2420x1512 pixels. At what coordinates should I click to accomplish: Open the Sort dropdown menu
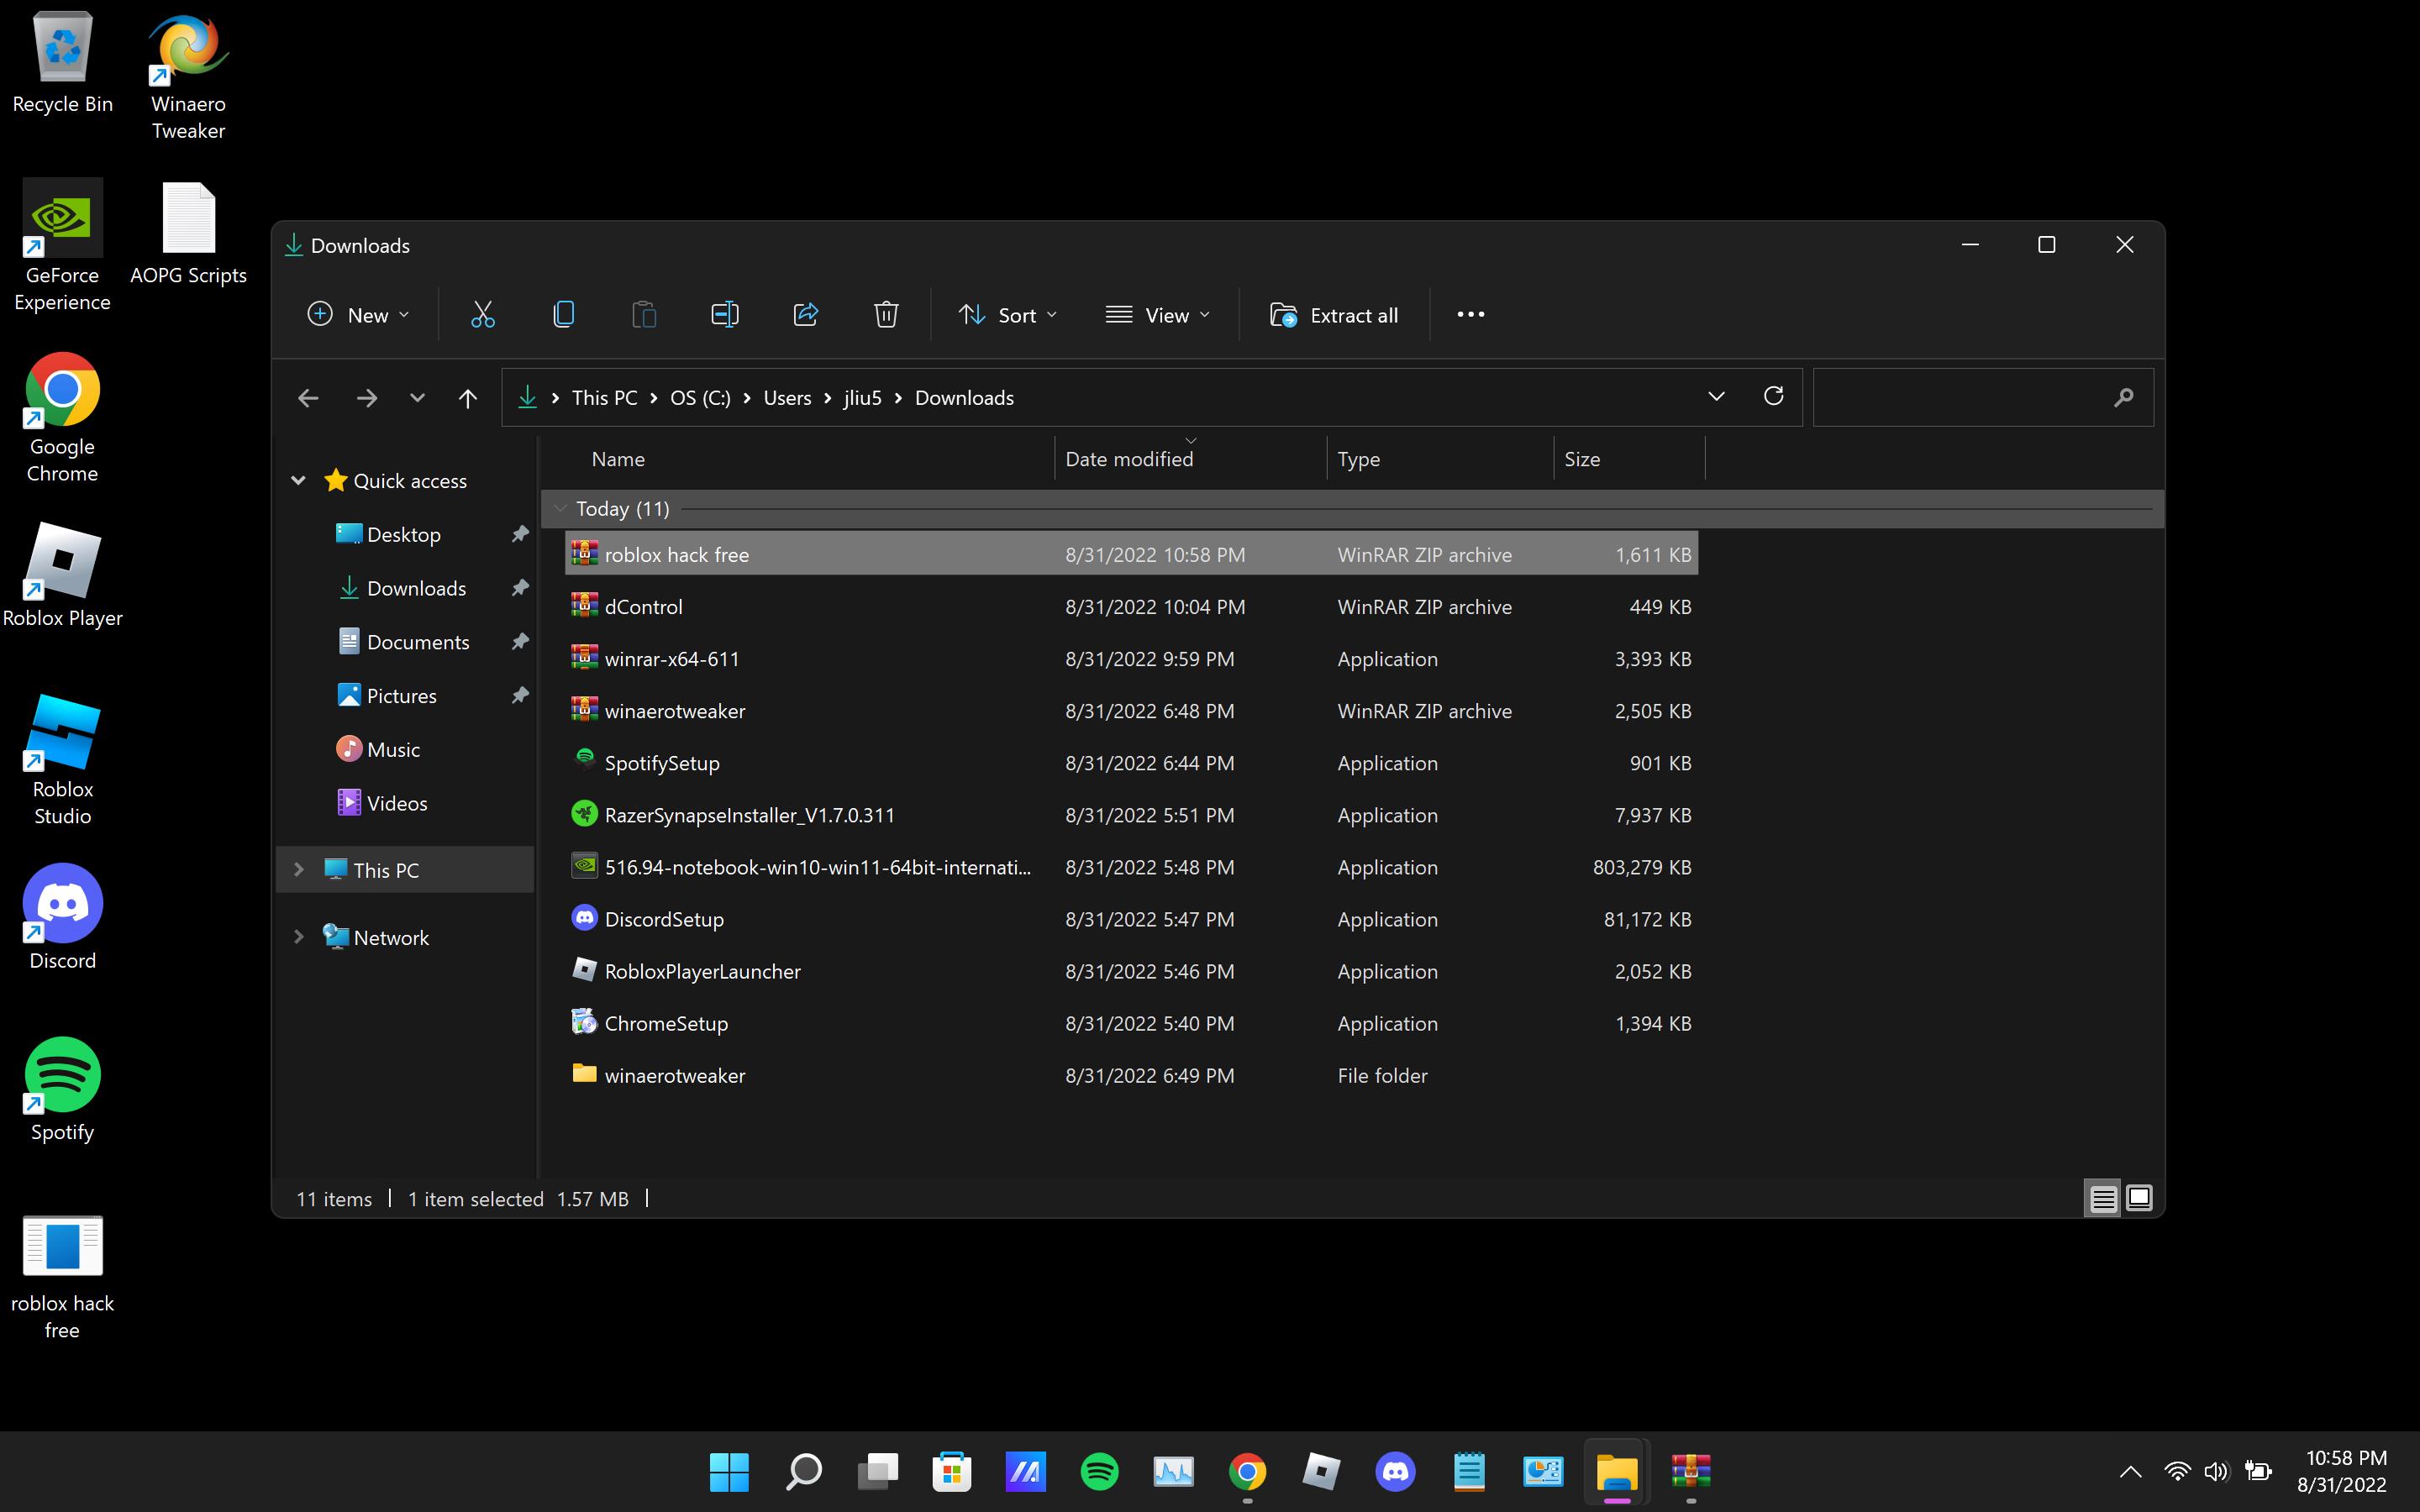(1008, 315)
